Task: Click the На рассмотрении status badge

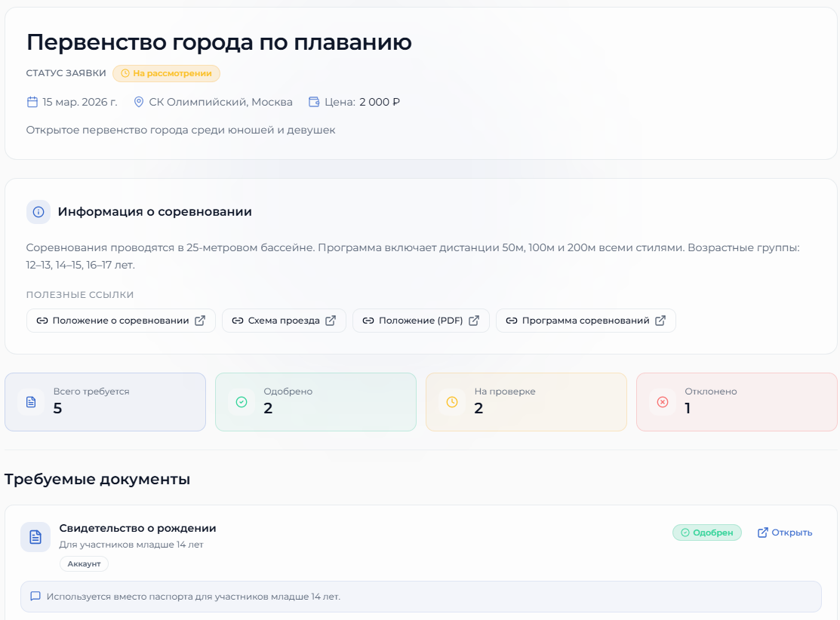Action: pos(167,73)
